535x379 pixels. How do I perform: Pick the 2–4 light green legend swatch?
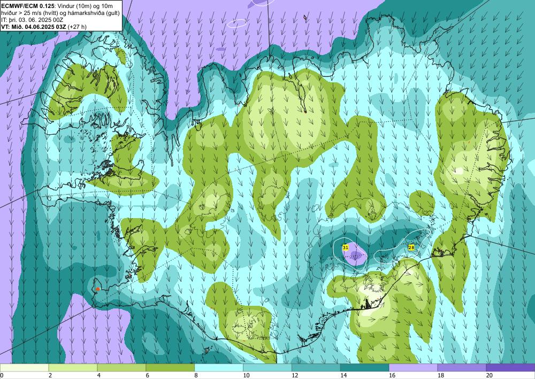[73, 368]
